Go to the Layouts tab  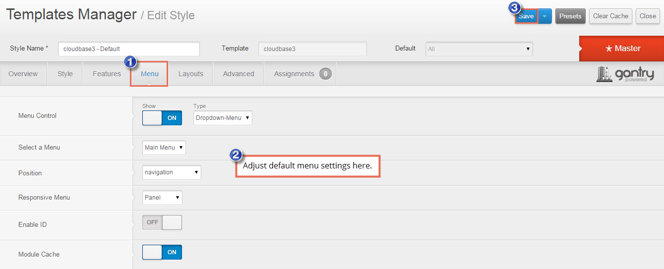tap(191, 74)
